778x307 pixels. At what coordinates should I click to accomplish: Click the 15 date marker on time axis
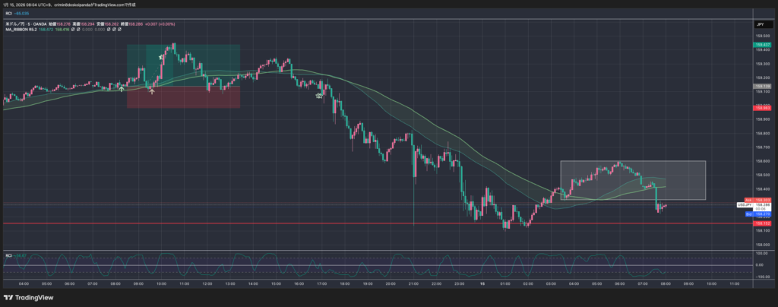click(x=482, y=283)
